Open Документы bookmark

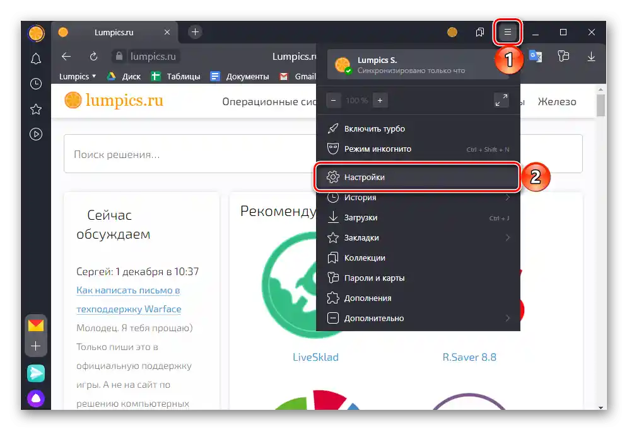tap(240, 76)
